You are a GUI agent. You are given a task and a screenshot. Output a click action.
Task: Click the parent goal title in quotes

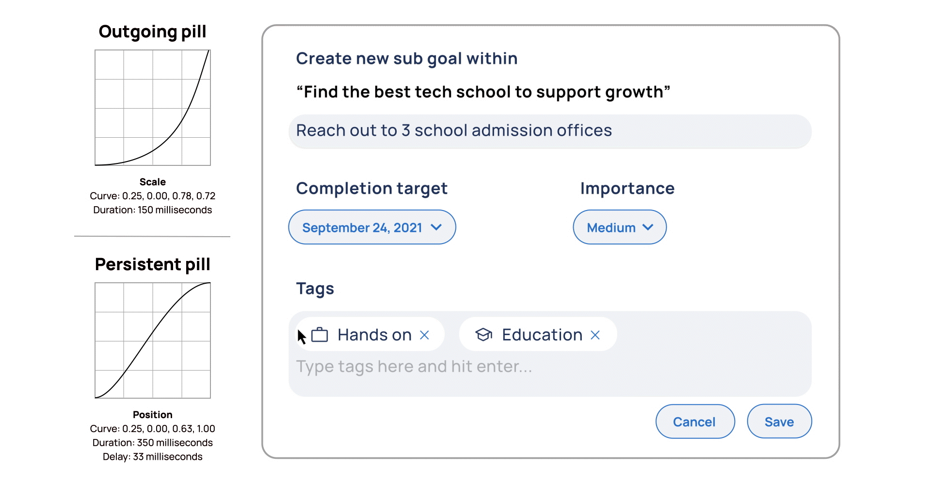483,92
